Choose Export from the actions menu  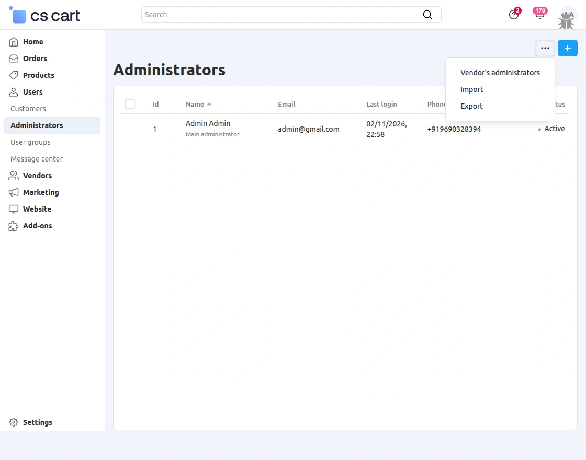point(471,106)
